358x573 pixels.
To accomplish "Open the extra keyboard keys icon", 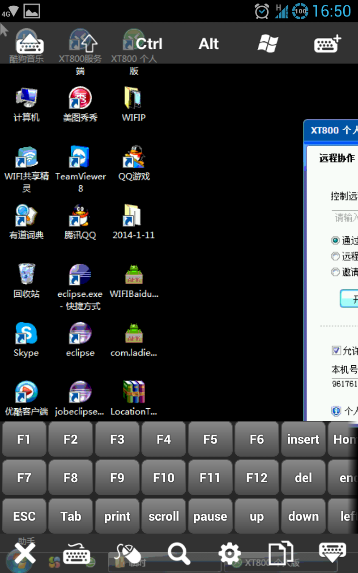I will click(x=328, y=44).
